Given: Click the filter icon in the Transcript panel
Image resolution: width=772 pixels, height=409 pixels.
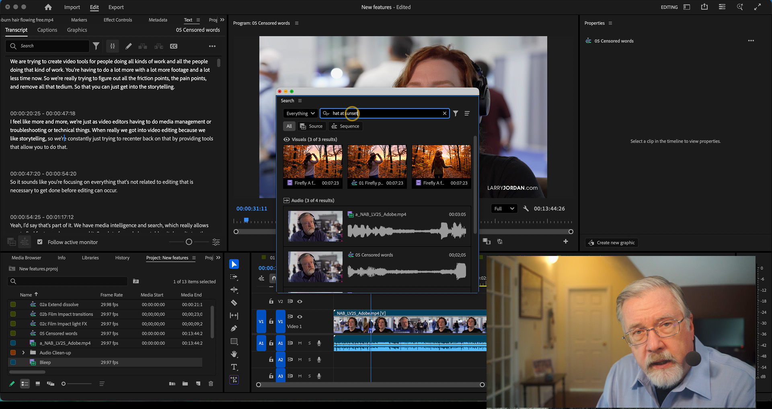Looking at the screenshot, I should coord(96,46).
